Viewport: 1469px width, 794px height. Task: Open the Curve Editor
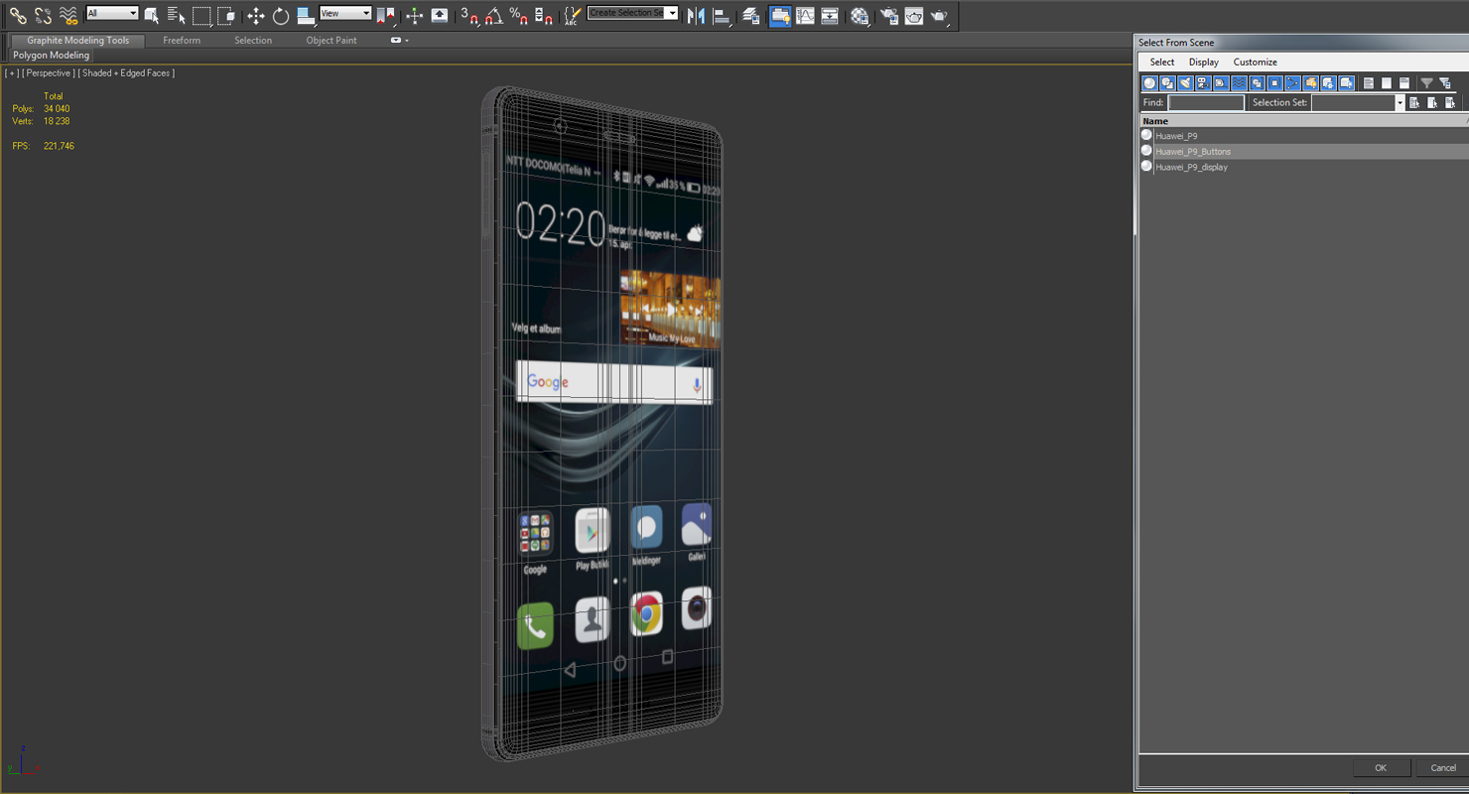(x=805, y=15)
